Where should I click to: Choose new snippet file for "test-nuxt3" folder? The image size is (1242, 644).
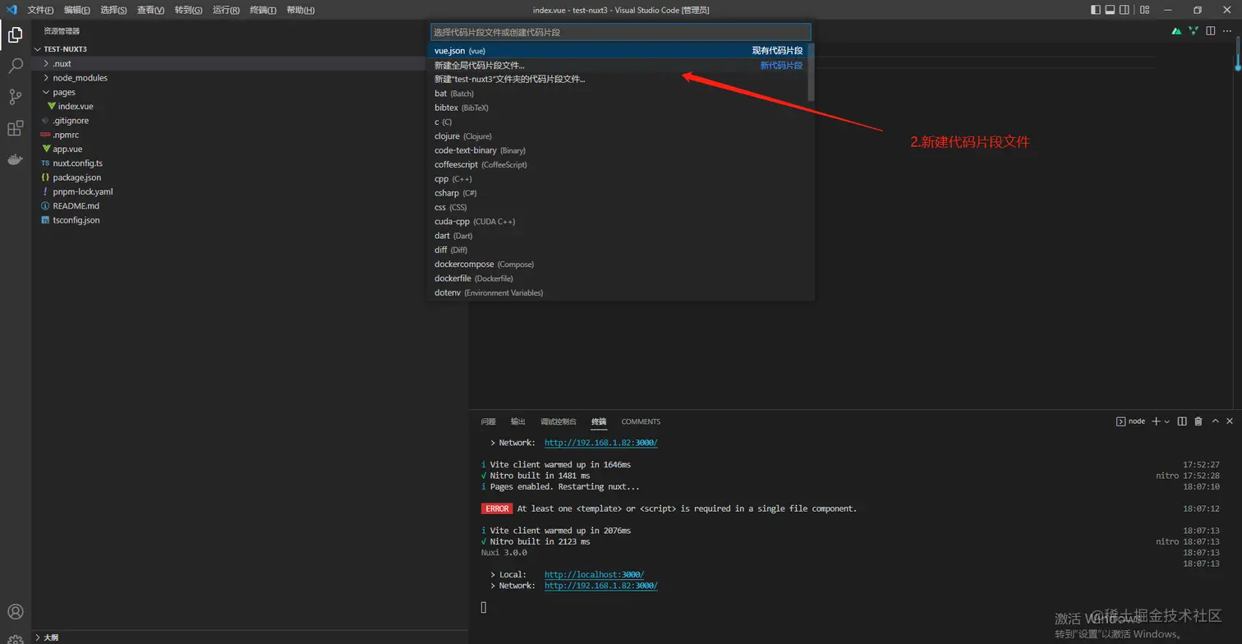[619, 79]
